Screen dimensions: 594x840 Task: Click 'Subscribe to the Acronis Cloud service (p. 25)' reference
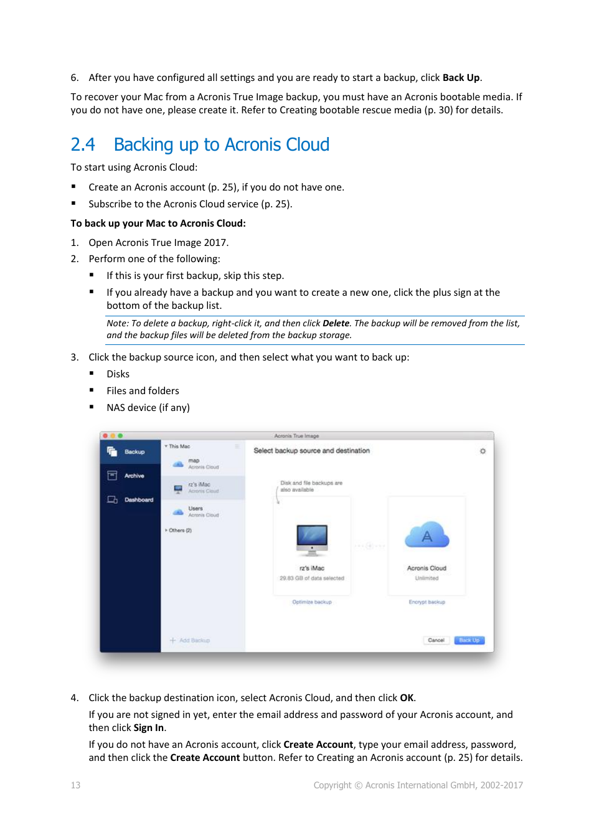(189, 204)
